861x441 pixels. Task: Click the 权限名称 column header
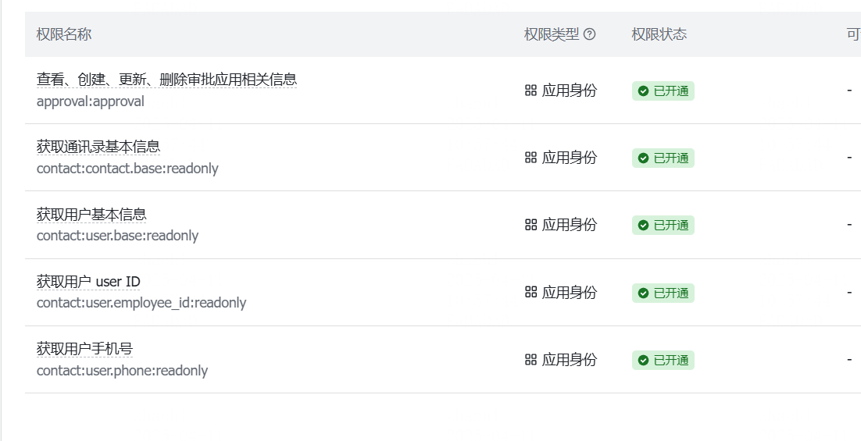pos(64,34)
